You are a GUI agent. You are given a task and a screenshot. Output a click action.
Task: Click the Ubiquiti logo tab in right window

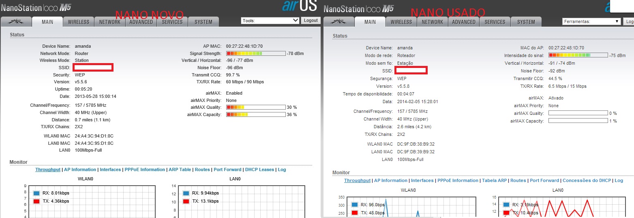(x=339, y=22)
